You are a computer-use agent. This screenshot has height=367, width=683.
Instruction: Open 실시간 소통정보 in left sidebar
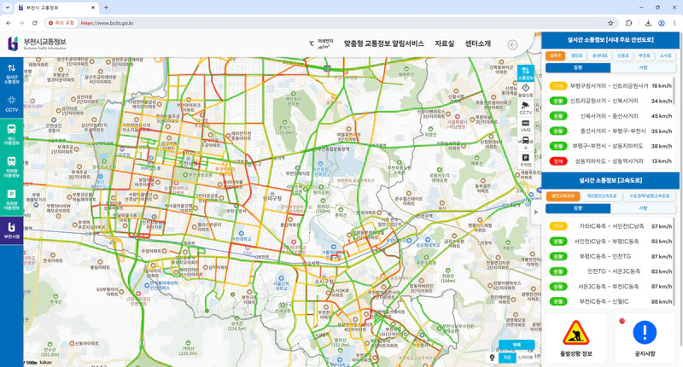(12, 73)
